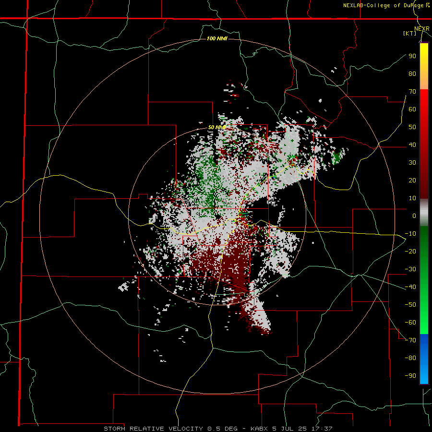Viewport: 432px width, 432px height.
Task: Click the -60 value on the velocity scale
Action: [410, 323]
